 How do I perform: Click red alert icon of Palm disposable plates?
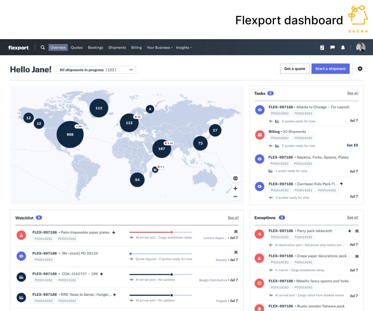point(21,235)
